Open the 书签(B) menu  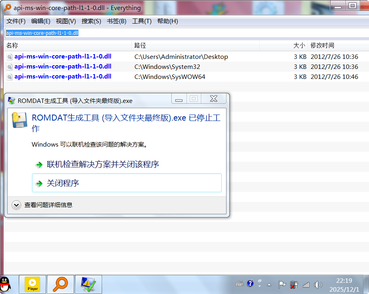pyautogui.click(x=116, y=21)
